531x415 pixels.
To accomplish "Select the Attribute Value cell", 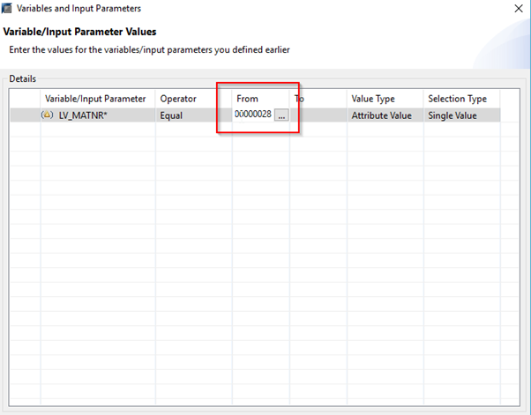I will [385, 115].
